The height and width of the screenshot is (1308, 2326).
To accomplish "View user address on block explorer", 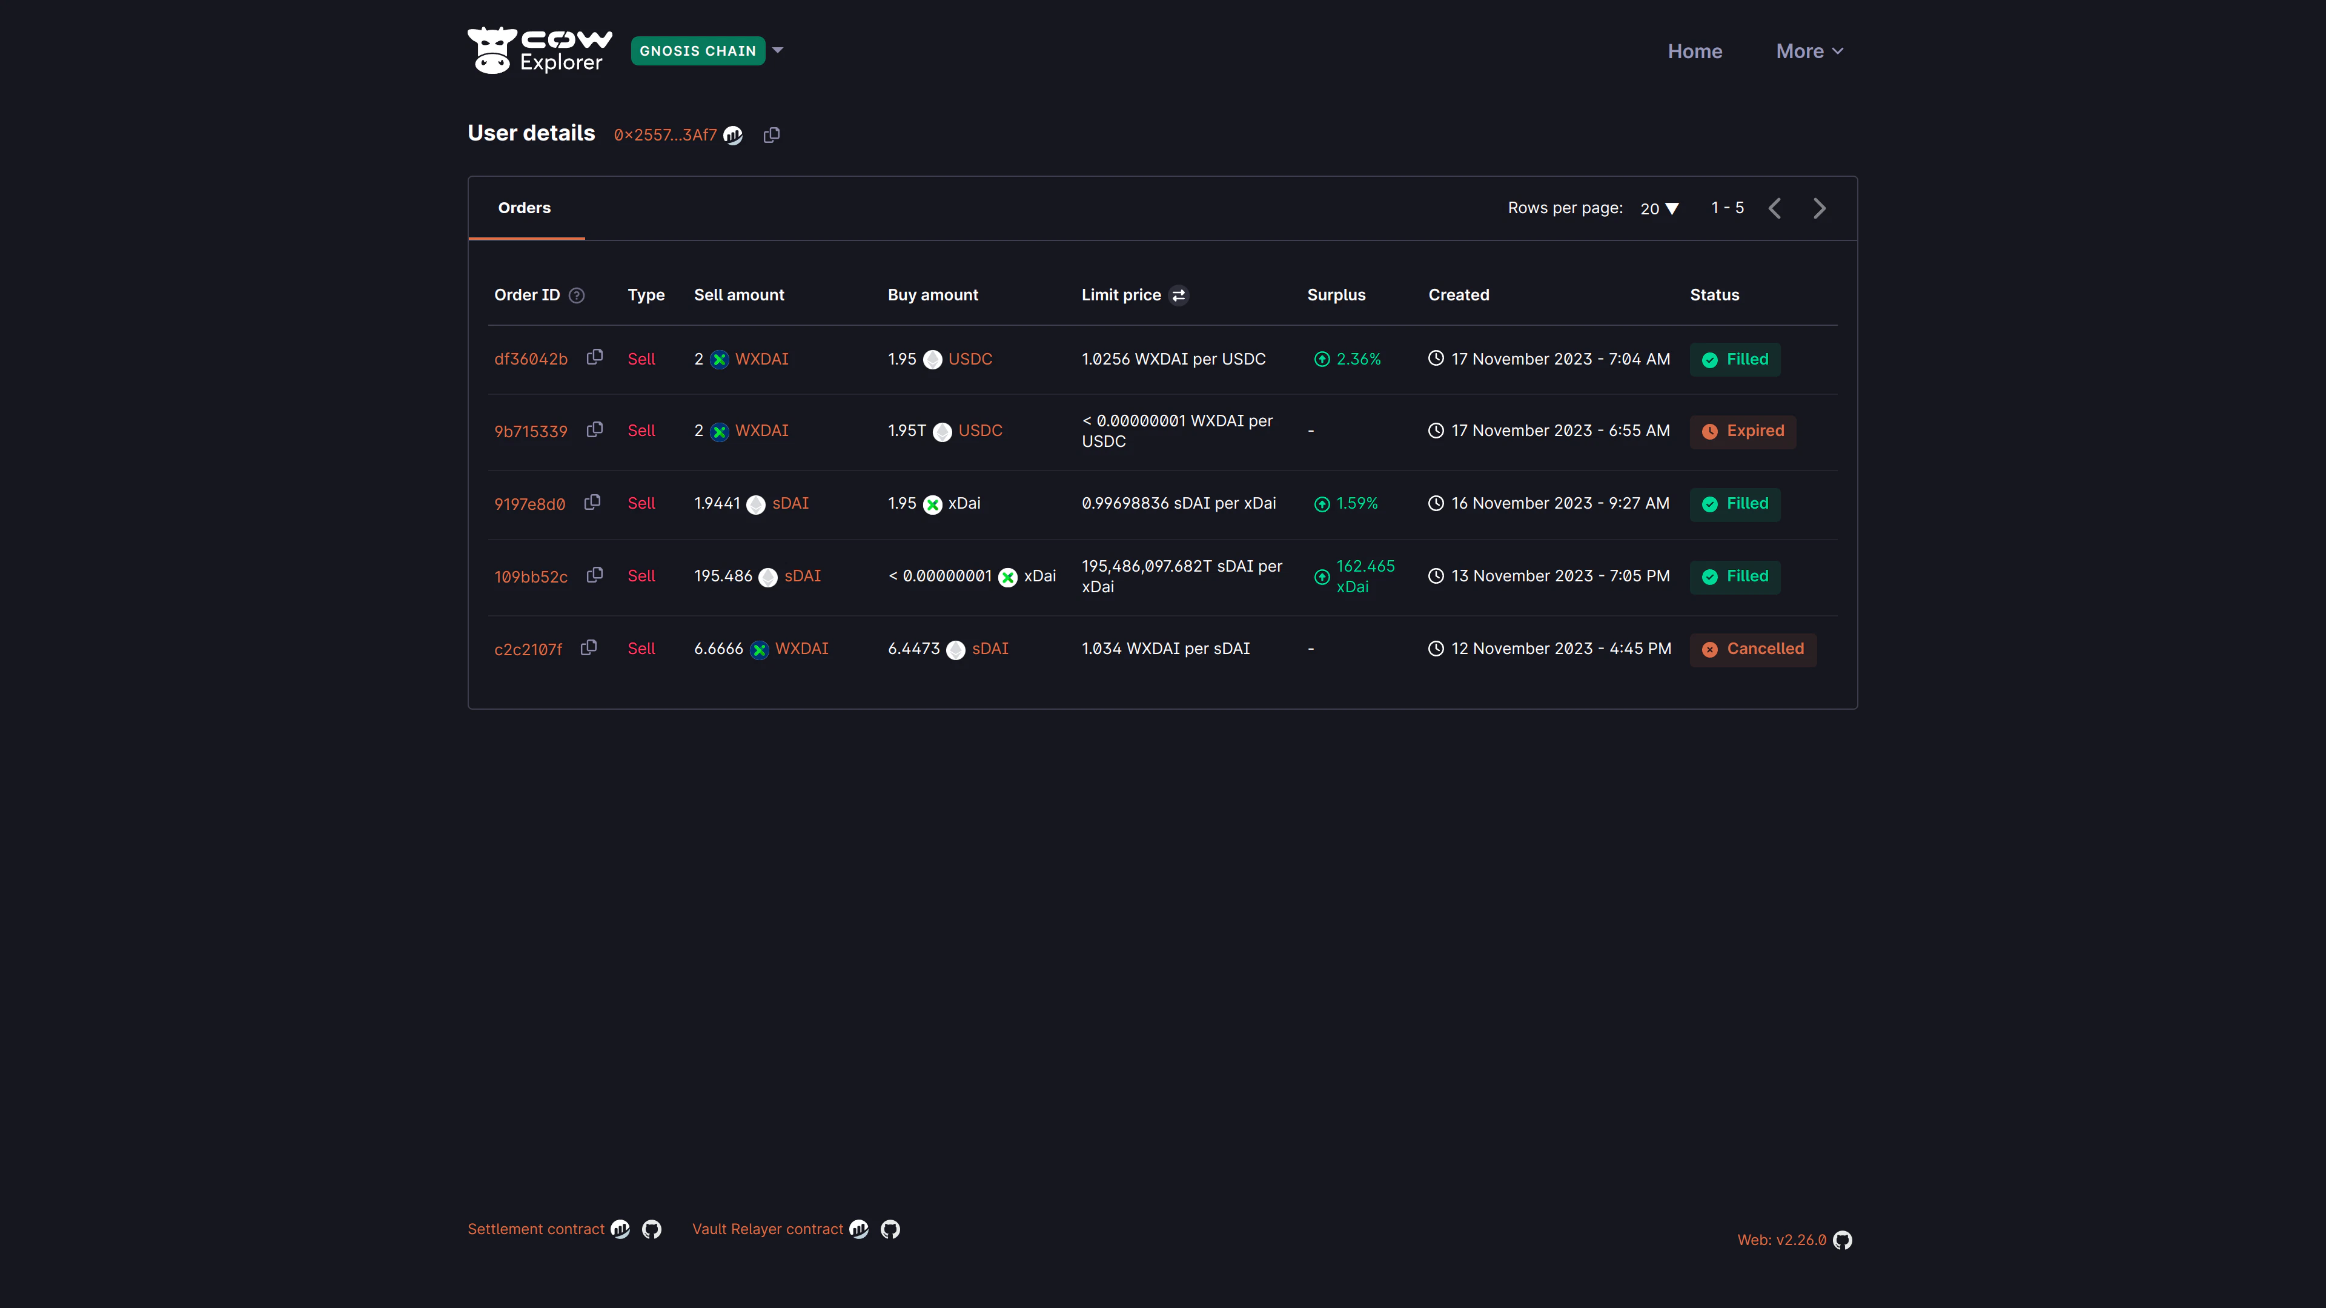I will pyautogui.click(x=733, y=134).
